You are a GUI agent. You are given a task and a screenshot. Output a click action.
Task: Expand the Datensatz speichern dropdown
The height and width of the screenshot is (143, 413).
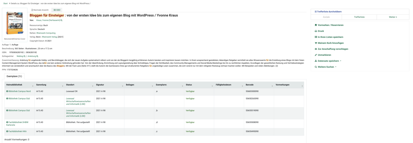point(328,61)
